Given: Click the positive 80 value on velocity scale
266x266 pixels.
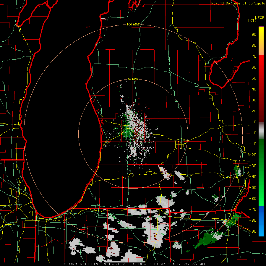Looking at the screenshot, I should coord(254,46).
